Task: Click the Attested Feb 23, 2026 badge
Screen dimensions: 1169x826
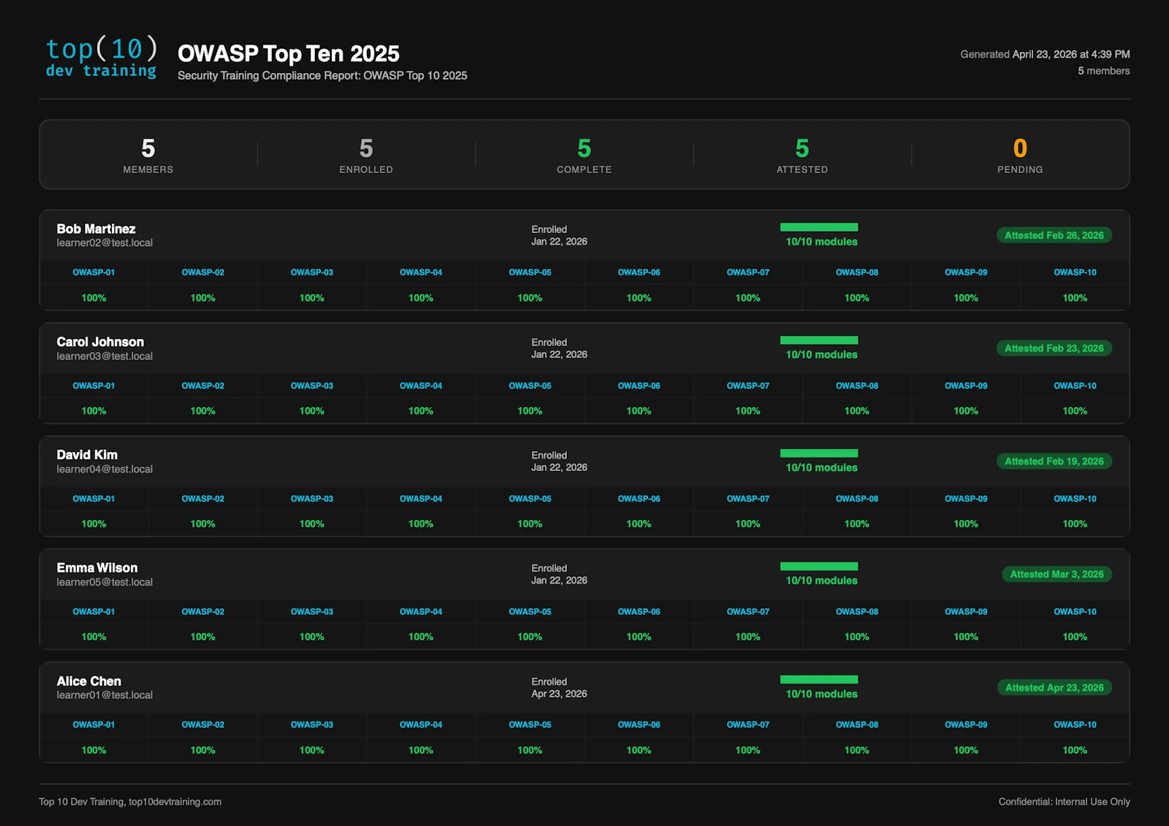Action: pos(1054,348)
